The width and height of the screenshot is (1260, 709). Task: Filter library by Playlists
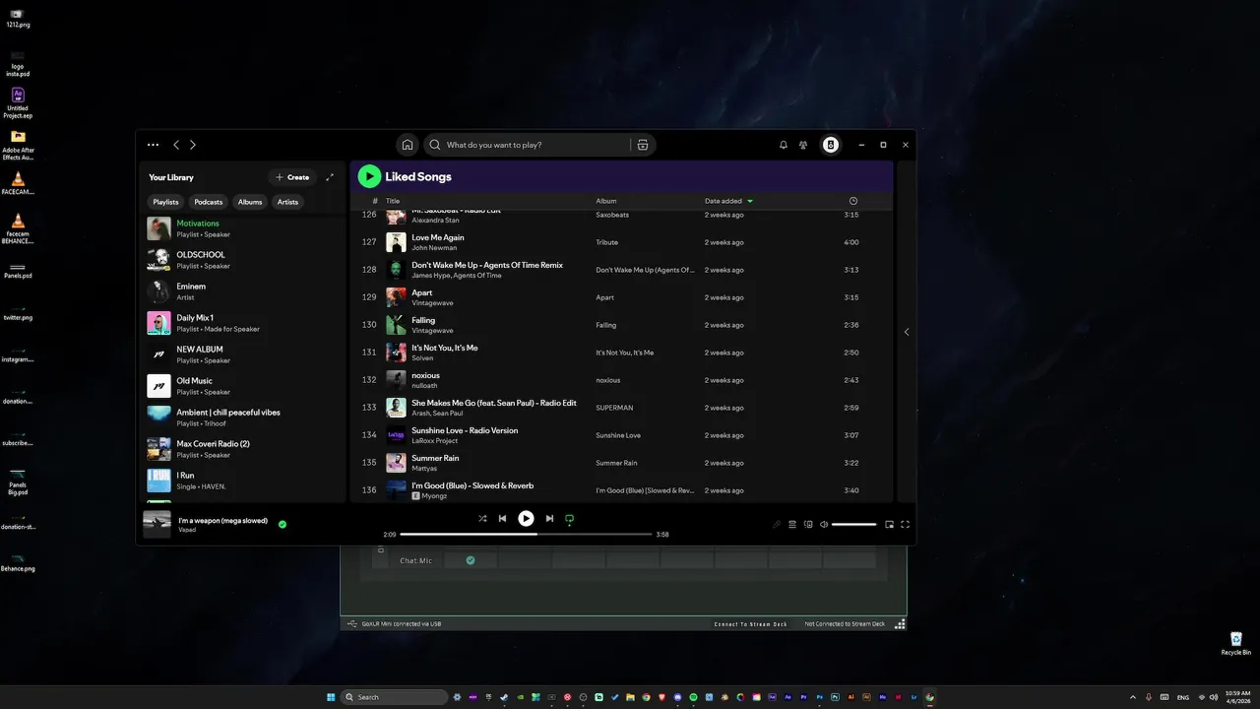[165, 202]
